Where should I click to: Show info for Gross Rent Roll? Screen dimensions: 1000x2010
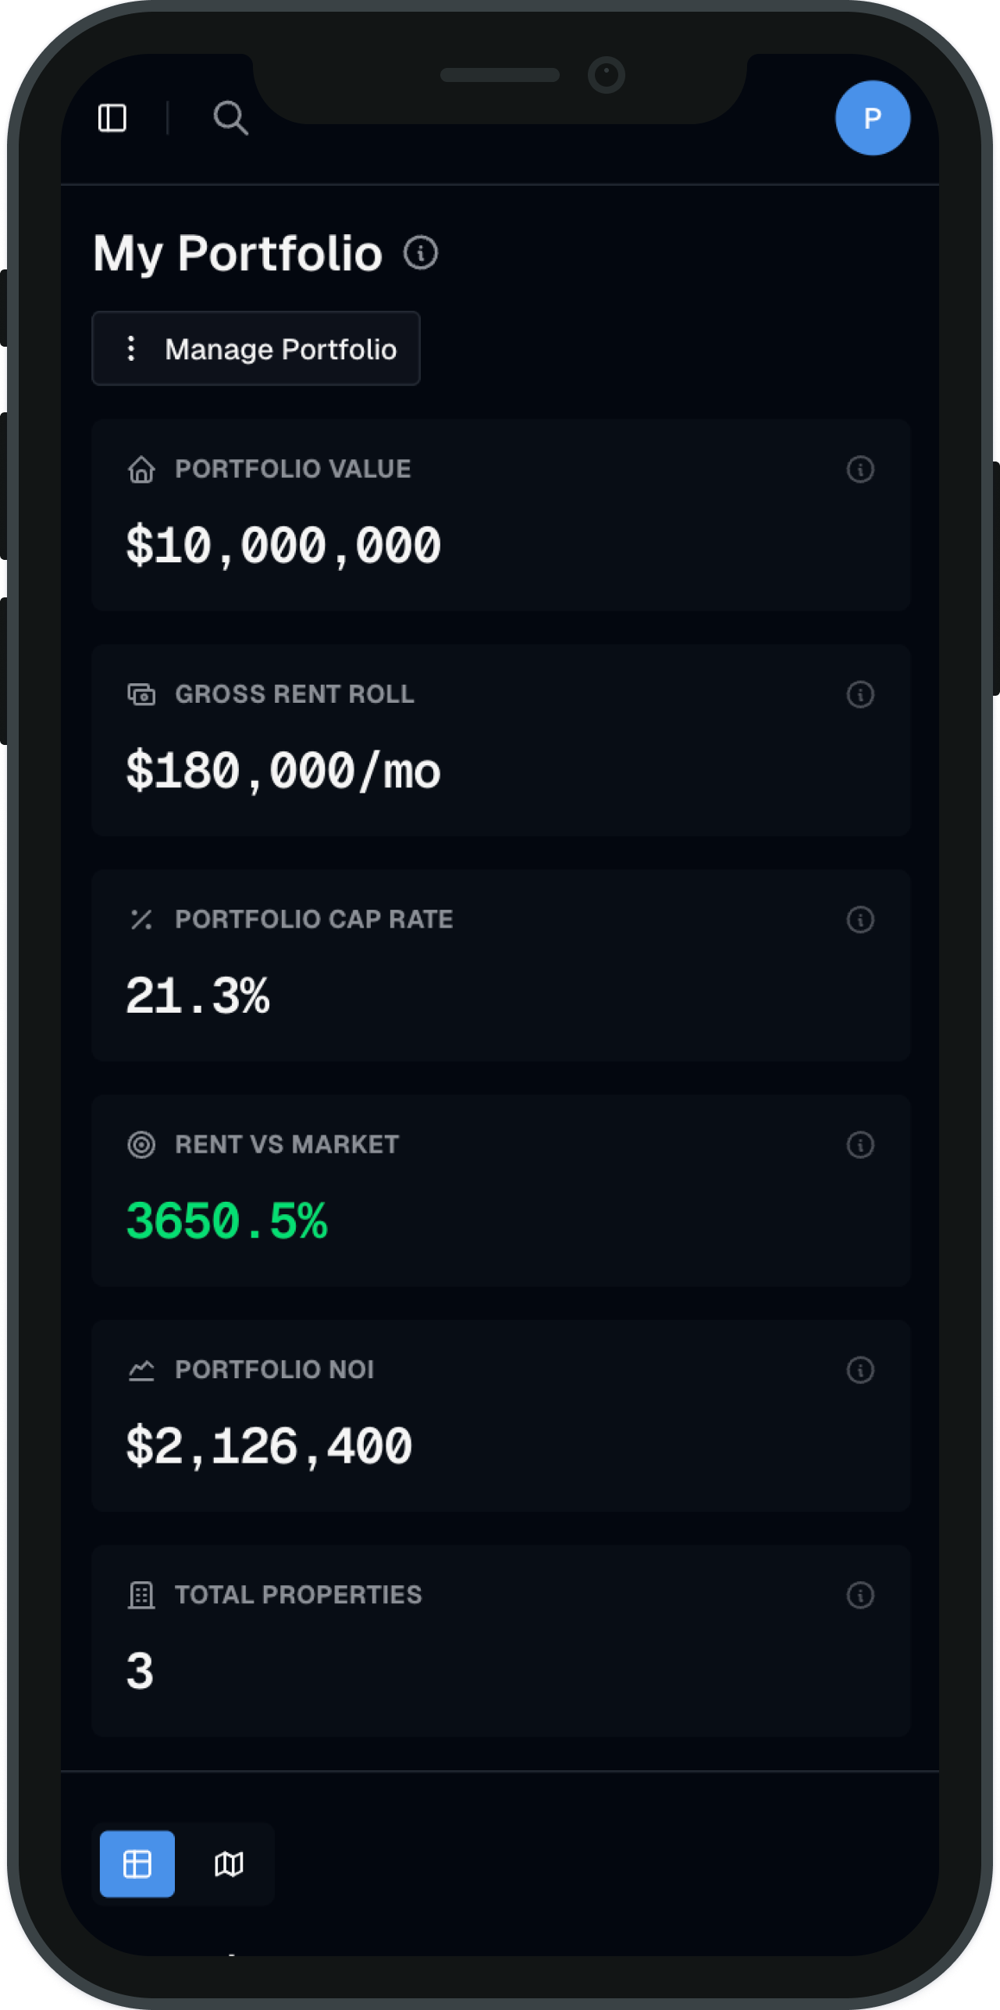click(x=859, y=694)
